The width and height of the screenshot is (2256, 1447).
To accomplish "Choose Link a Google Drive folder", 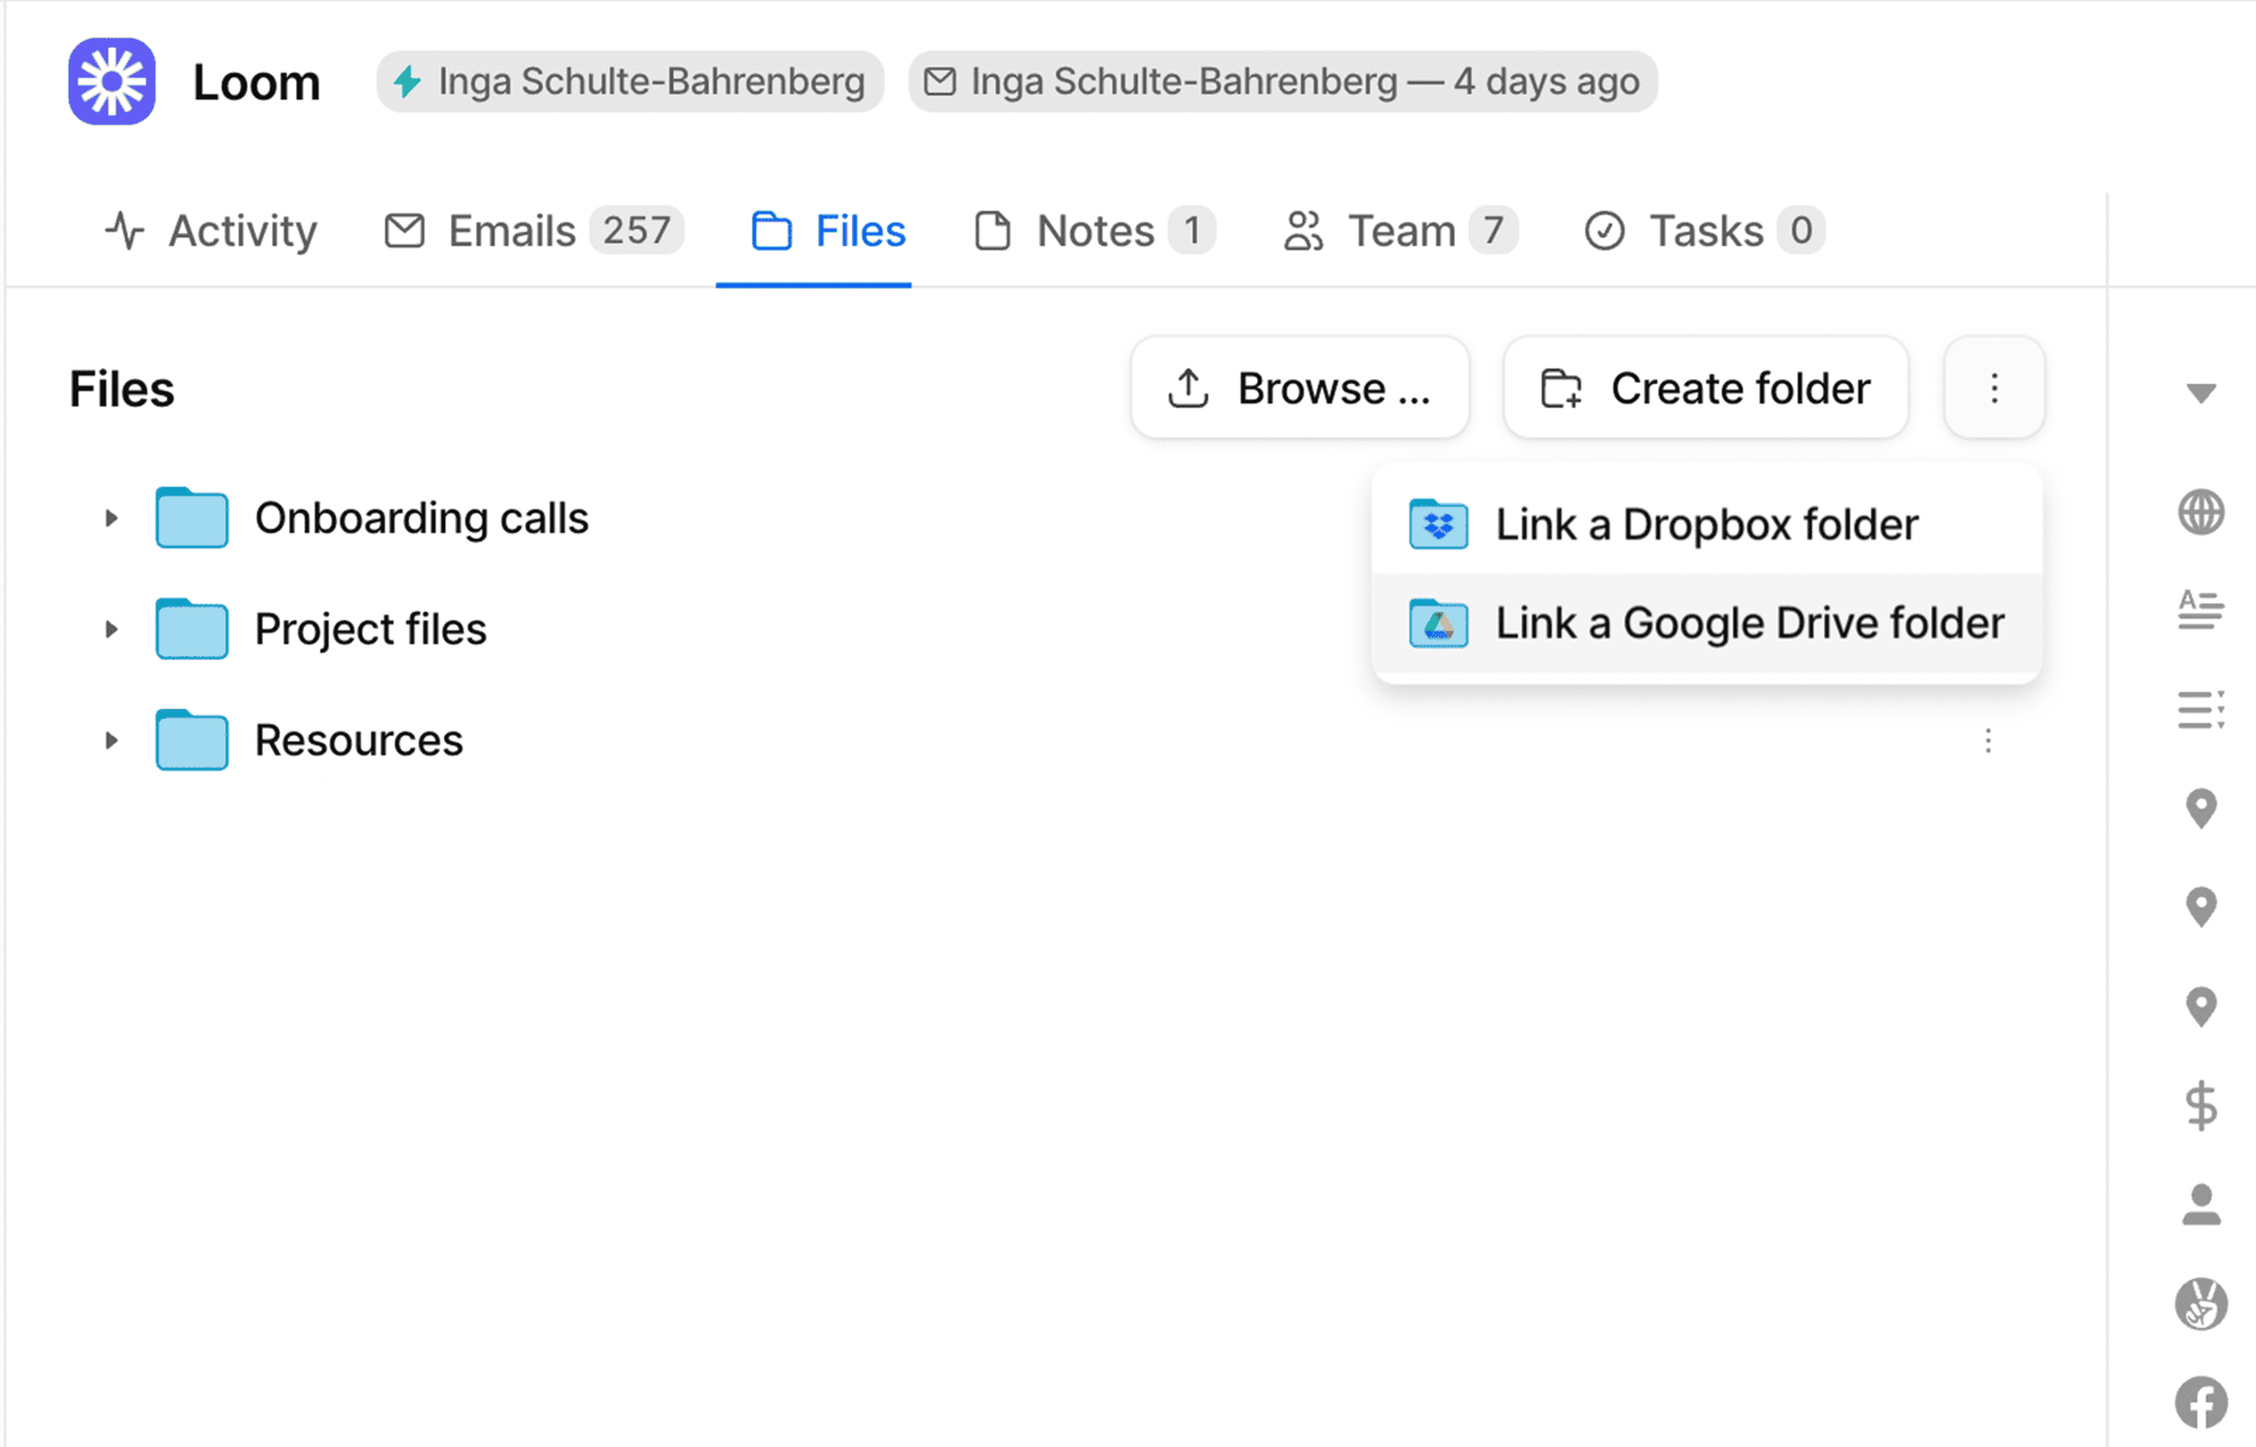I will coord(1706,623).
